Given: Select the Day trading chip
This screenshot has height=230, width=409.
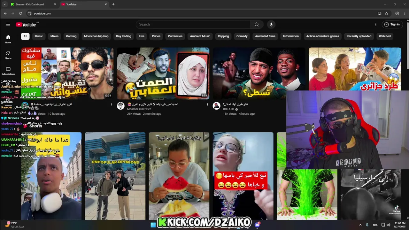Looking at the screenshot, I should [124, 36].
